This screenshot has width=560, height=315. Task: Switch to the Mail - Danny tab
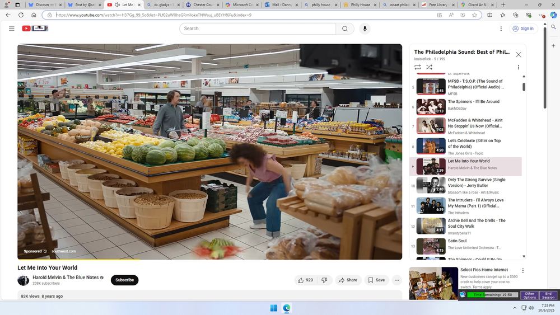tap(282, 4)
